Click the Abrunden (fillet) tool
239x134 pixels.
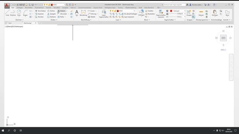(62, 14)
